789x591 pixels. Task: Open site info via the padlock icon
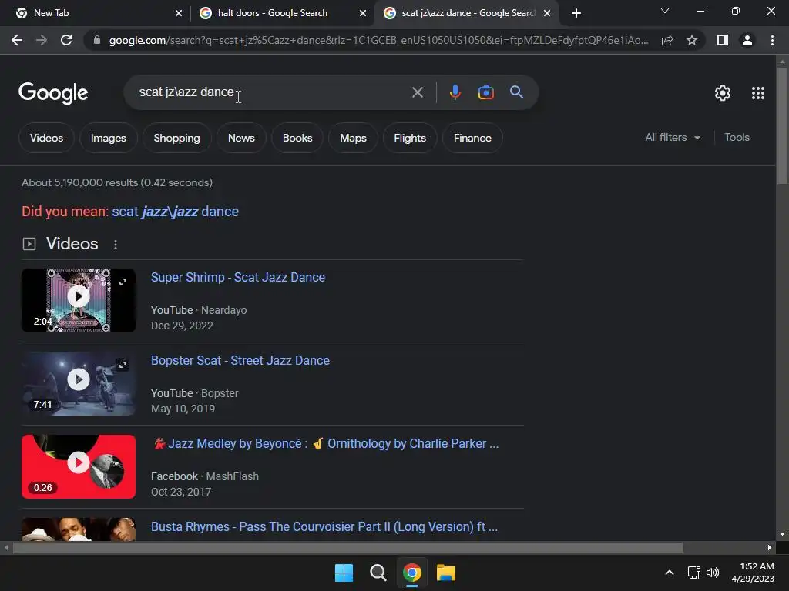[97, 40]
